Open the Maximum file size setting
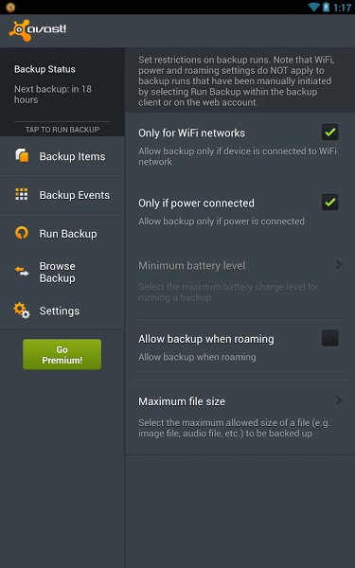The width and height of the screenshot is (355, 568). coord(240,417)
